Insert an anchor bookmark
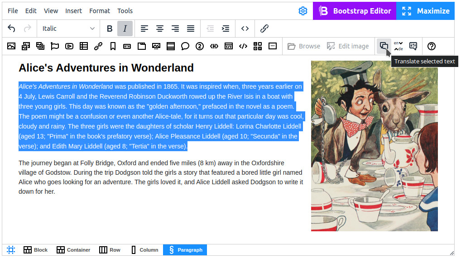The width and height of the screenshot is (461, 258). pyautogui.click(x=113, y=46)
